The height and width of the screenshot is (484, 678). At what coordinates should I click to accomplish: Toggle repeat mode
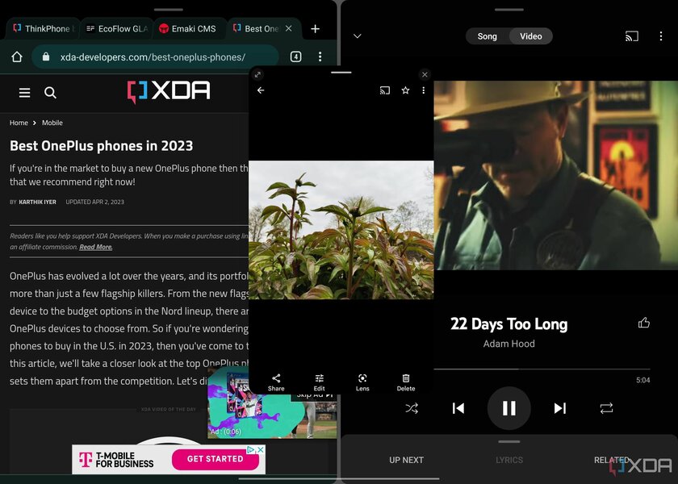coord(606,408)
